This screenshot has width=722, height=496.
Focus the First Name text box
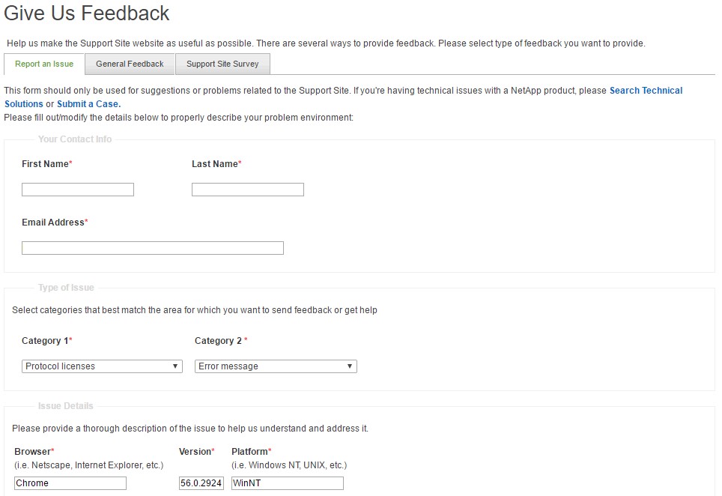click(x=78, y=190)
